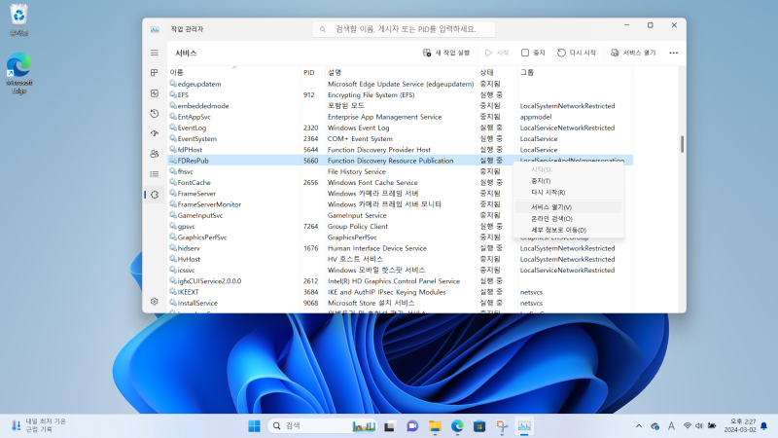Choose 세부 정보로 이동(D) in context menu
Screen dimensions: 778x438
click(569, 230)
